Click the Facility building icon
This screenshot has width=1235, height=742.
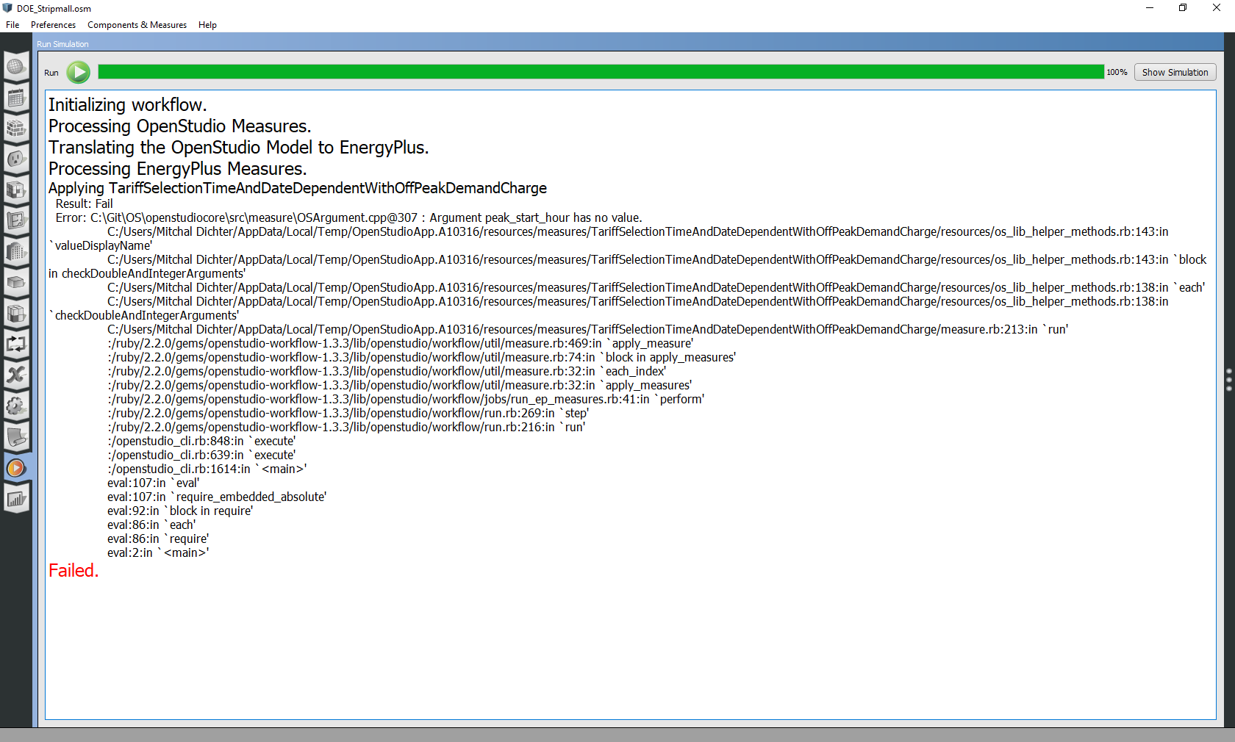click(16, 252)
